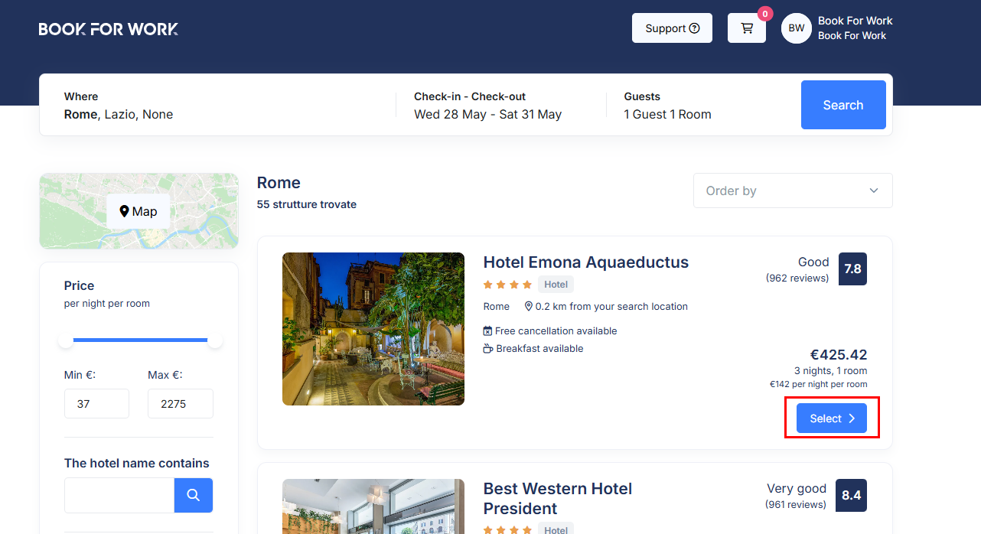Click the BW user avatar
The image size is (981, 534).
796,28
